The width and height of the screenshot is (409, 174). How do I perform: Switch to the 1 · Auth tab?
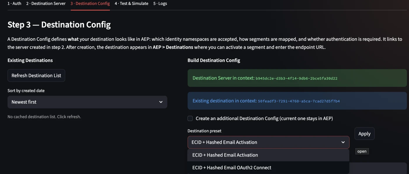pos(14,3)
